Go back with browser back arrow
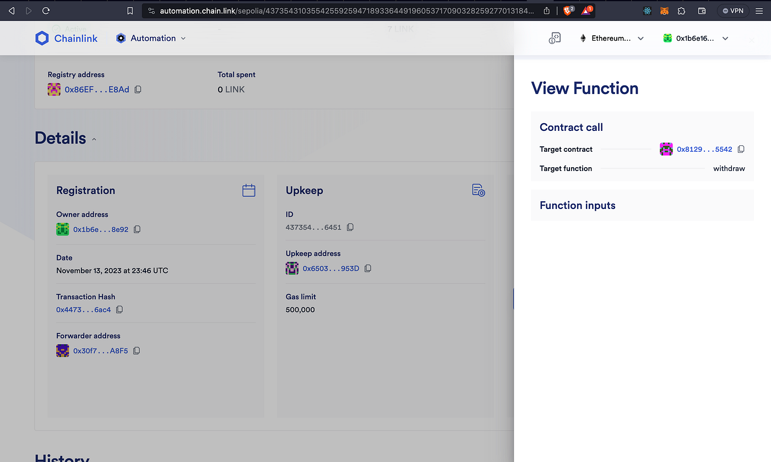The width and height of the screenshot is (771, 462). (x=12, y=10)
